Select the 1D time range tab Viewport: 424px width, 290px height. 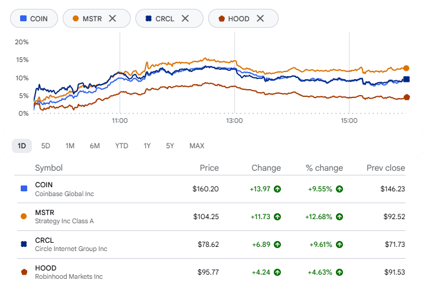22,146
